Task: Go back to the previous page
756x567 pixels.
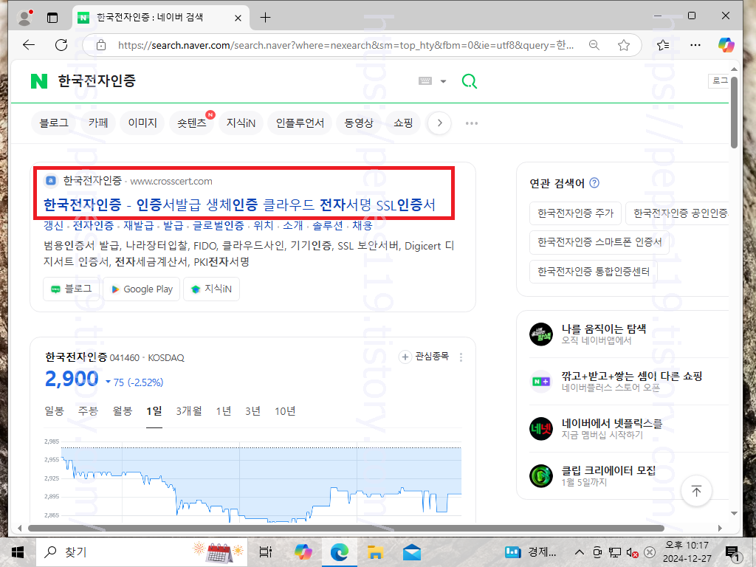Action: point(29,45)
